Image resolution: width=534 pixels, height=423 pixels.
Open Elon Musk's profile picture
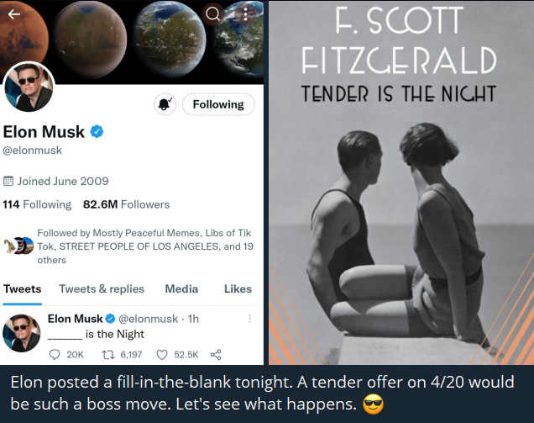click(29, 87)
